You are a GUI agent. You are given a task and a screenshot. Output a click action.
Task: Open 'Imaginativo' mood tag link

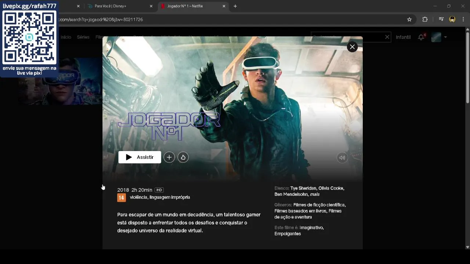coord(311,228)
